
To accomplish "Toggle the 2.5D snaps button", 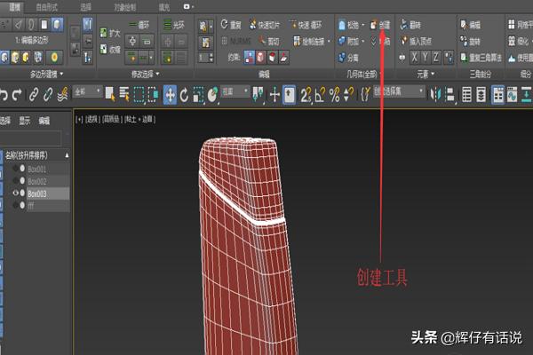I will coord(306,94).
